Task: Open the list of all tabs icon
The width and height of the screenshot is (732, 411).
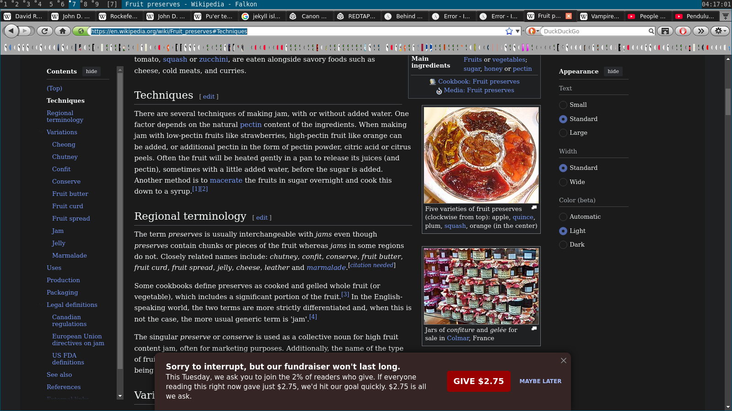Action: click(x=725, y=16)
